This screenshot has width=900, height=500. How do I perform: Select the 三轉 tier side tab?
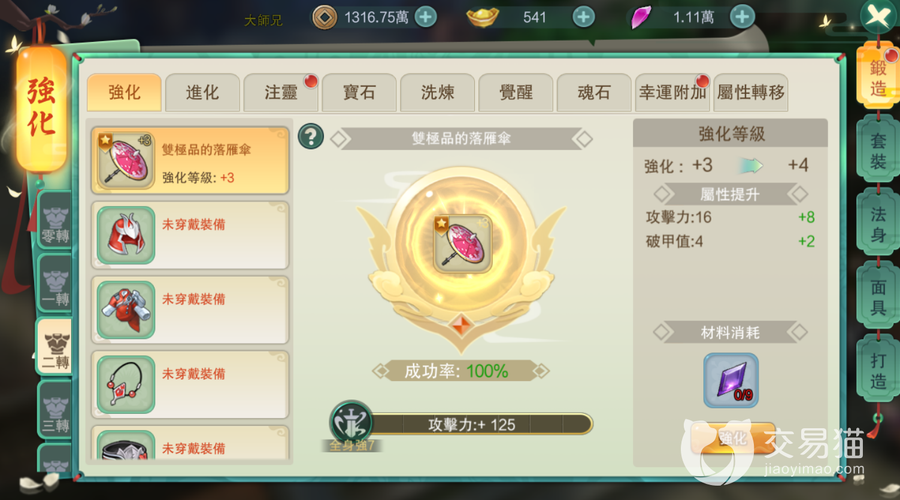55,411
